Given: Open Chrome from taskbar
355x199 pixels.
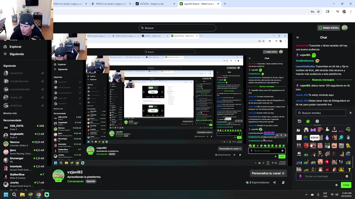Looking at the screenshot, I should pyautogui.click(x=39, y=195).
